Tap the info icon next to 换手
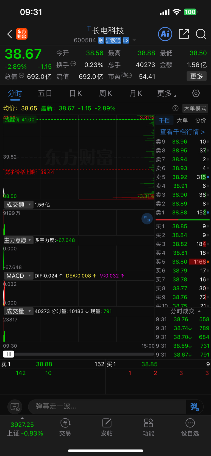This screenshot has height=456, width=211. tap(73, 64)
